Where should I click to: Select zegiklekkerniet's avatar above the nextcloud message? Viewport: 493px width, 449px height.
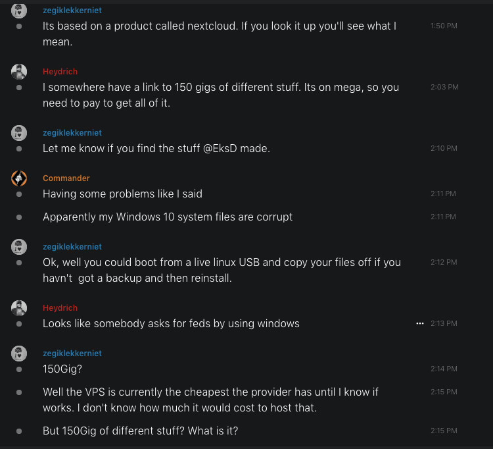point(19,11)
